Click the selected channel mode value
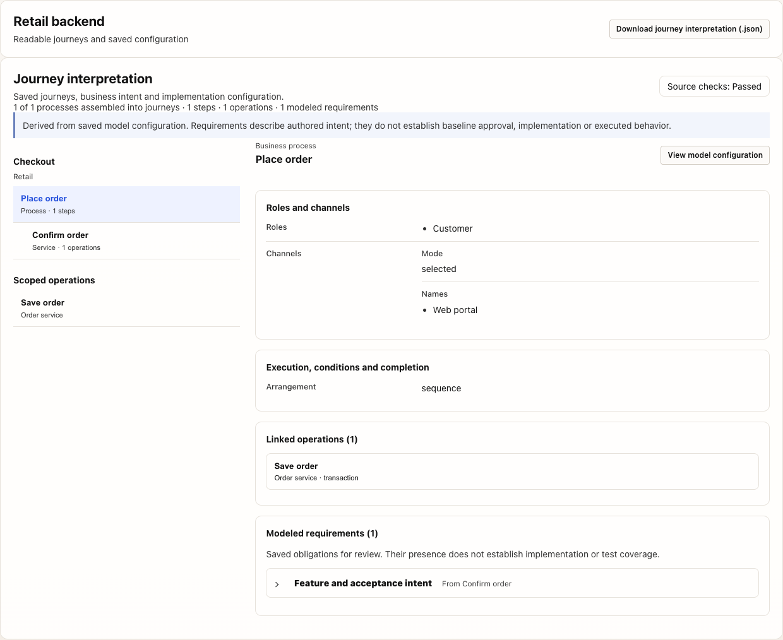Image resolution: width=783 pixels, height=640 pixels. pos(439,269)
